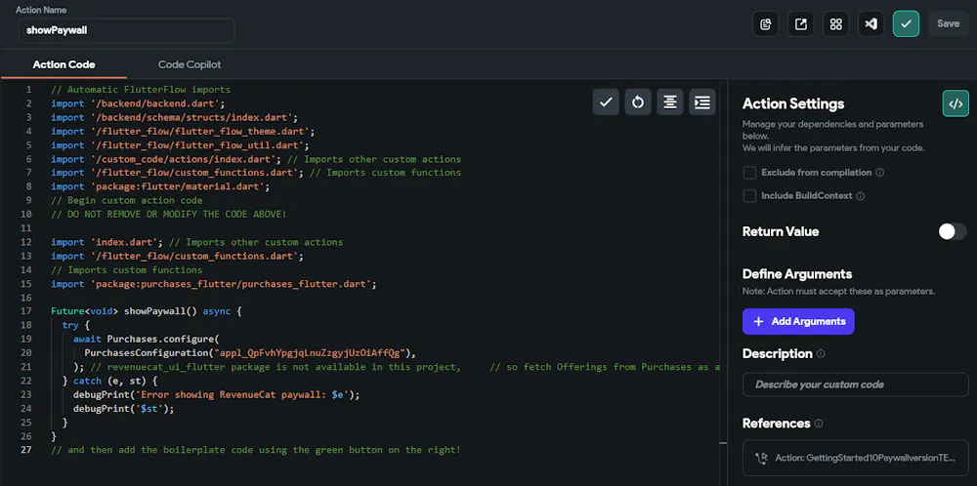Toggle the Return Value switch
This screenshot has height=486, width=977.
(x=952, y=231)
